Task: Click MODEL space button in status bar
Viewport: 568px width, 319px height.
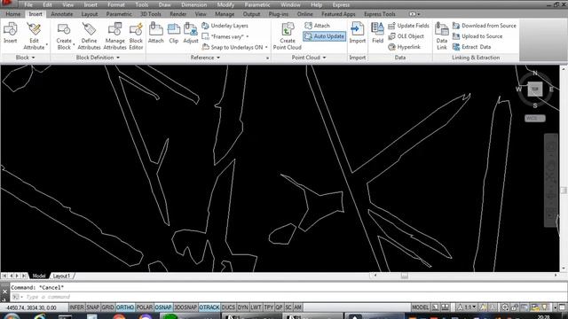Action: pos(420,307)
